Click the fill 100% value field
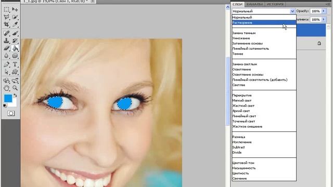The image size is (333, 187). point(316,19)
